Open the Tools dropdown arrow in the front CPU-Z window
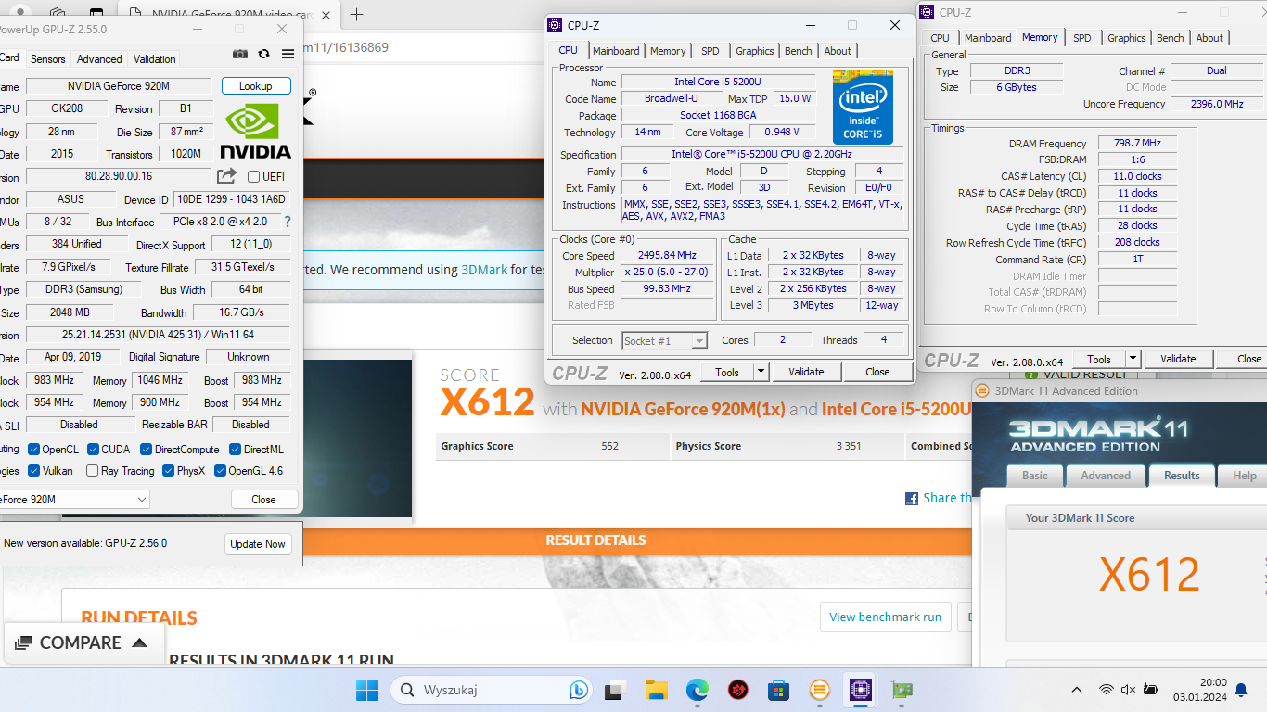This screenshot has height=712, width=1267. coord(761,372)
